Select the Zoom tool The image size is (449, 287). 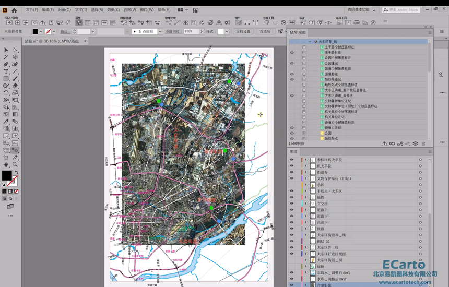click(x=15, y=164)
